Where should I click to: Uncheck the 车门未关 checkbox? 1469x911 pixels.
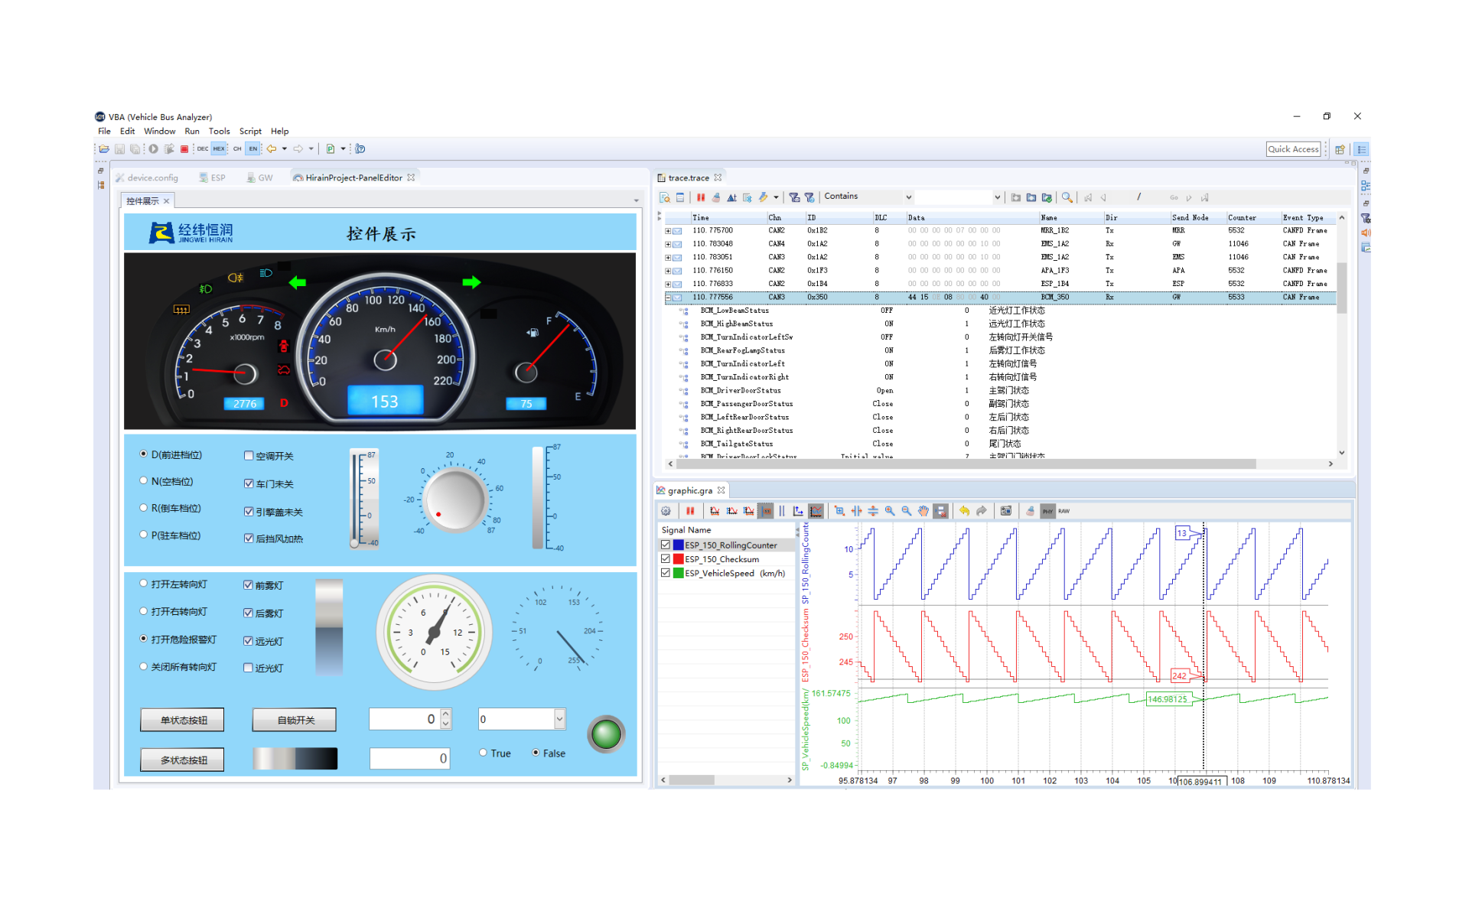(x=249, y=483)
